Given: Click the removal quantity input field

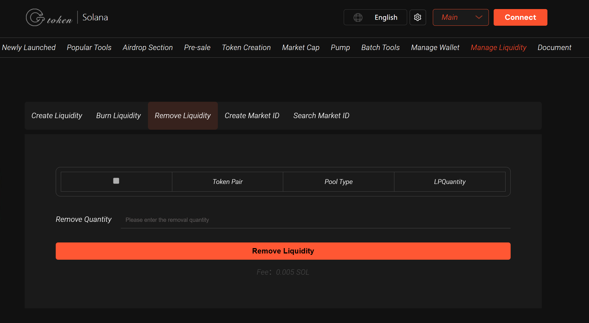Looking at the screenshot, I should pos(283,220).
